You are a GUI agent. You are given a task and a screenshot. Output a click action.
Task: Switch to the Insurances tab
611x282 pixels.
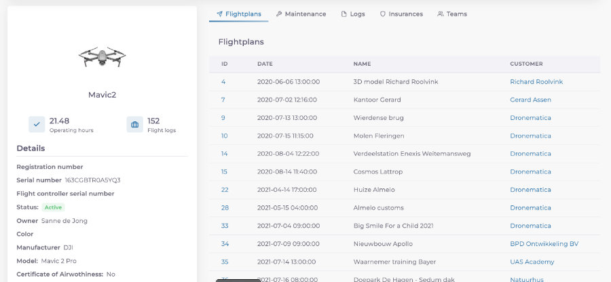[x=401, y=14]
